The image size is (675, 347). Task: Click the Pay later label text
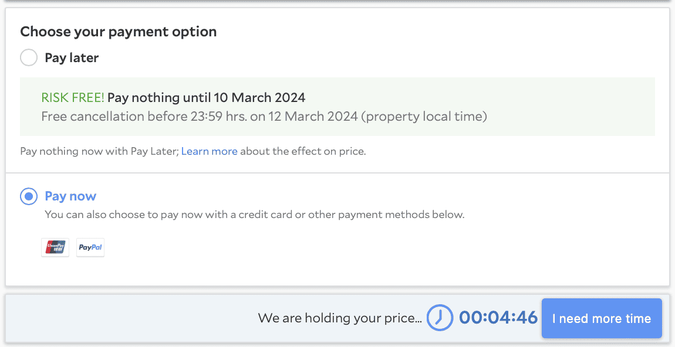72,57
